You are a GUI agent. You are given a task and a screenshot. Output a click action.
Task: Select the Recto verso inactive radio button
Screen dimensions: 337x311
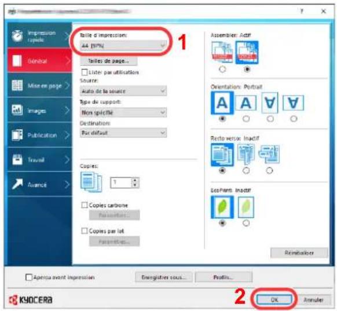click(x=222, y=171)
